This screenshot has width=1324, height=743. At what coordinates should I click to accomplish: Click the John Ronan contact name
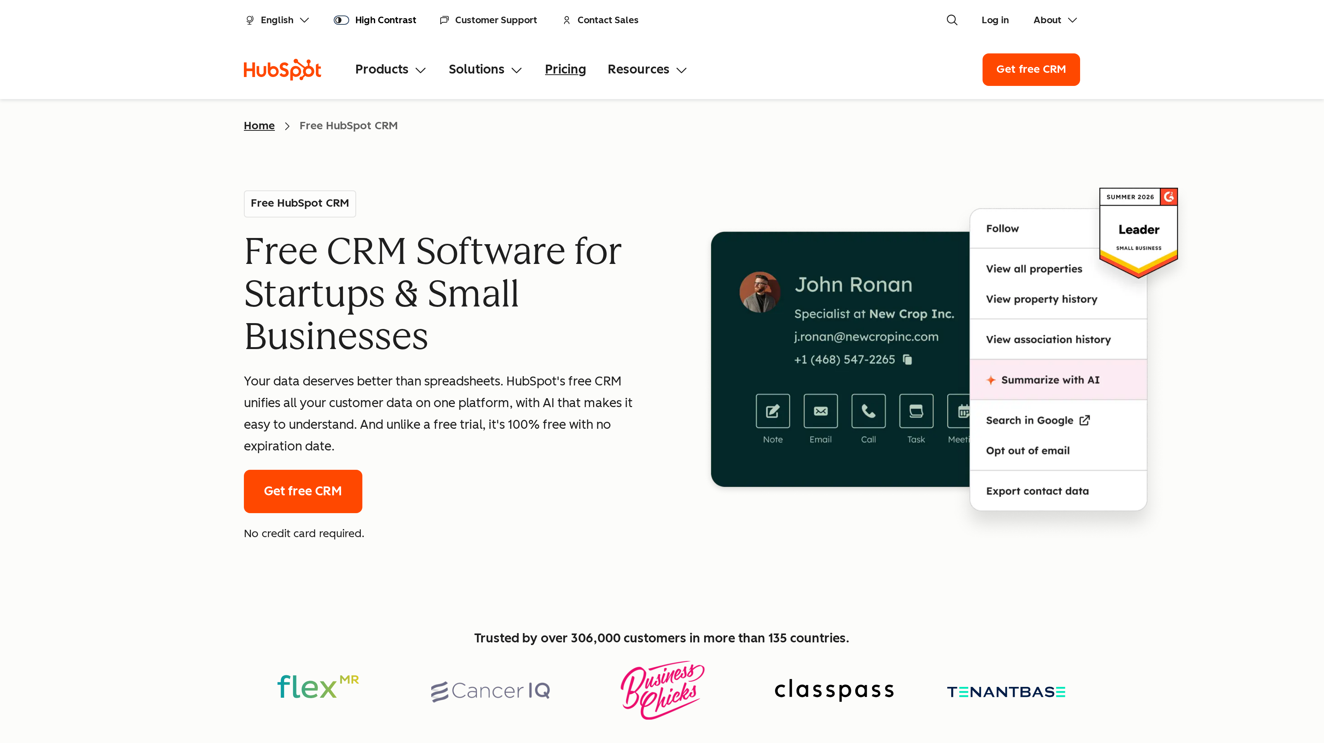coord(853,284)
